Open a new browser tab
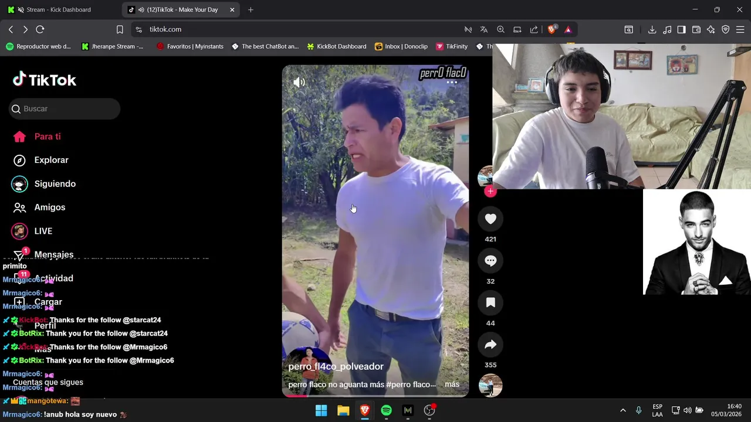The image size is (751, 422). (251, 9)
